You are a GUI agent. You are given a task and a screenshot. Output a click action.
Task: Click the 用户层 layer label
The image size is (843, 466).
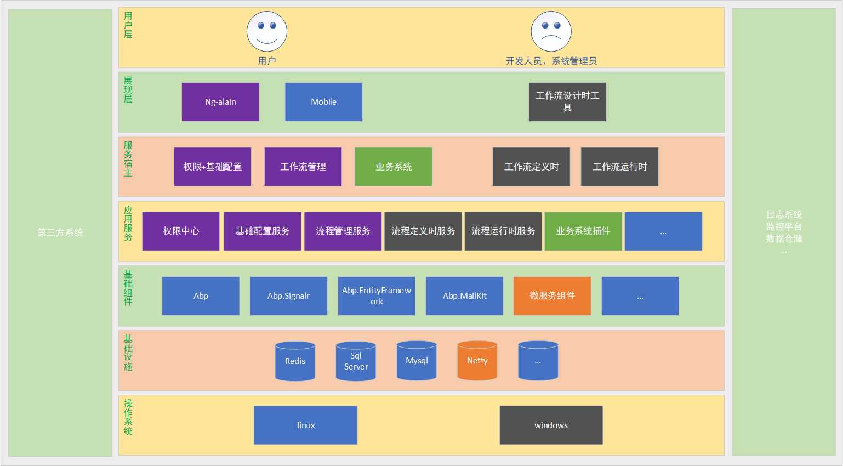pyautogui.click(x=128, y=25)
